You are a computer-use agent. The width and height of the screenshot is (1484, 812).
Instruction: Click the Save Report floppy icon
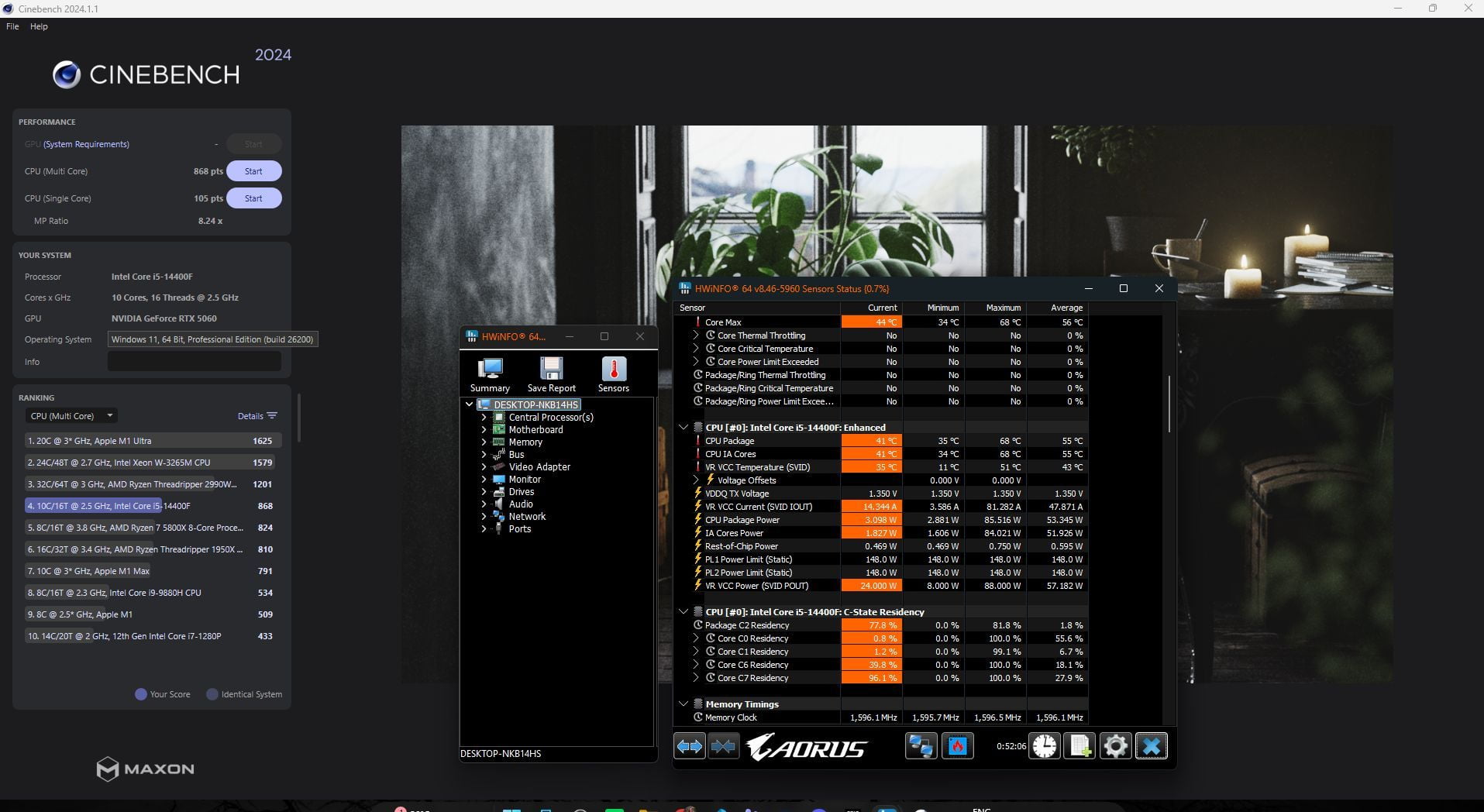point(552,375)
